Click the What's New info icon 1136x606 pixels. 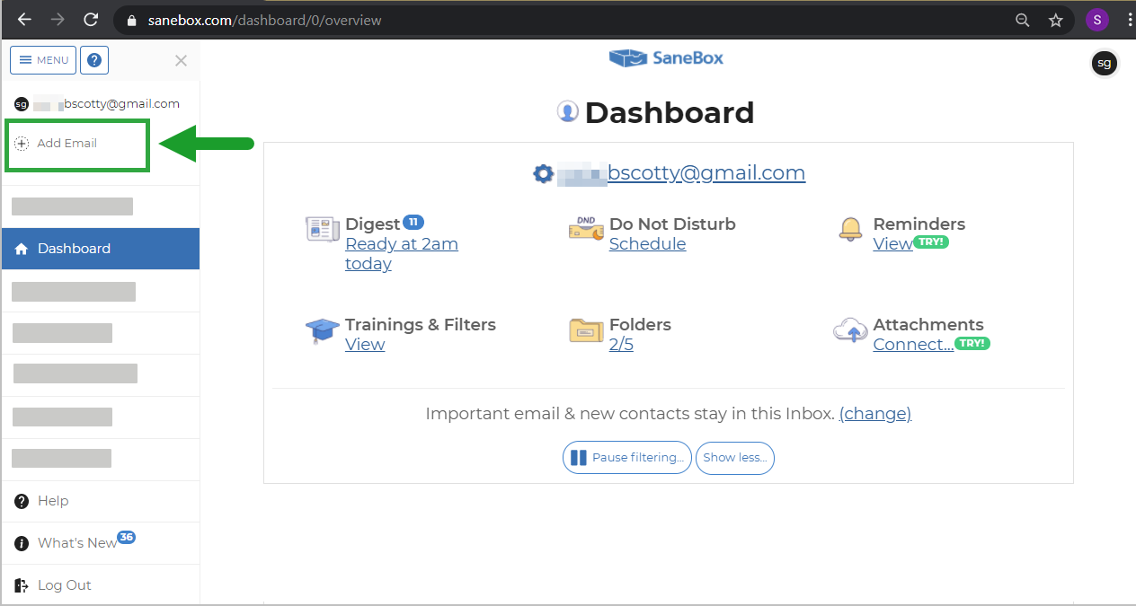coord(21,542)
